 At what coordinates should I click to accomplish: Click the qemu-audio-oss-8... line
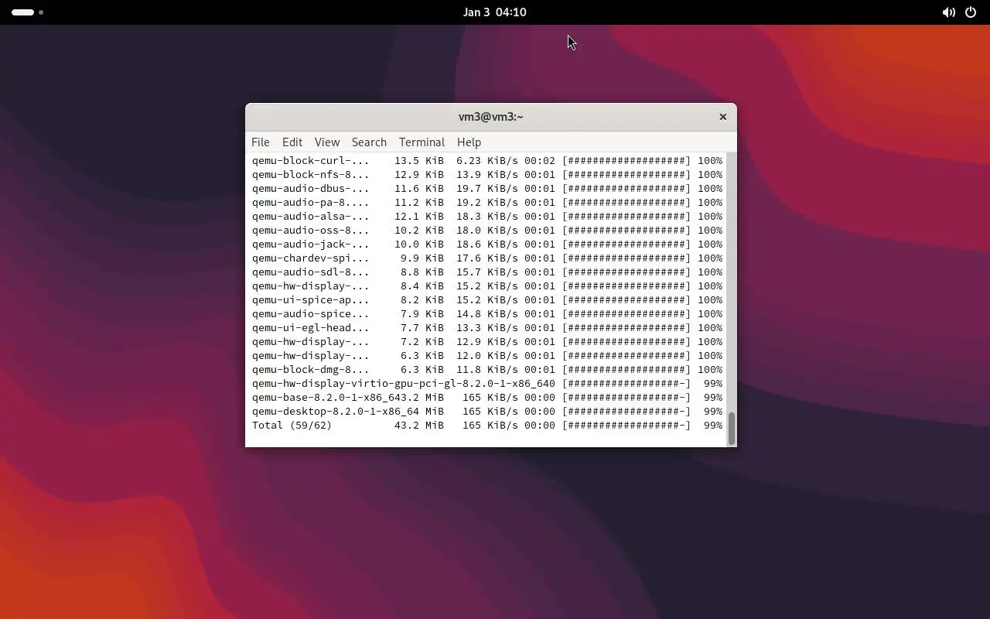(487, 231)
